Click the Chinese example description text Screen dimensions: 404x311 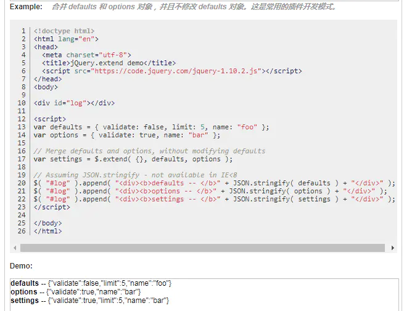pyautogui.click(x=194, y=6)
